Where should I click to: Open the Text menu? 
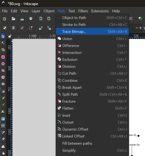coord(72,11)
